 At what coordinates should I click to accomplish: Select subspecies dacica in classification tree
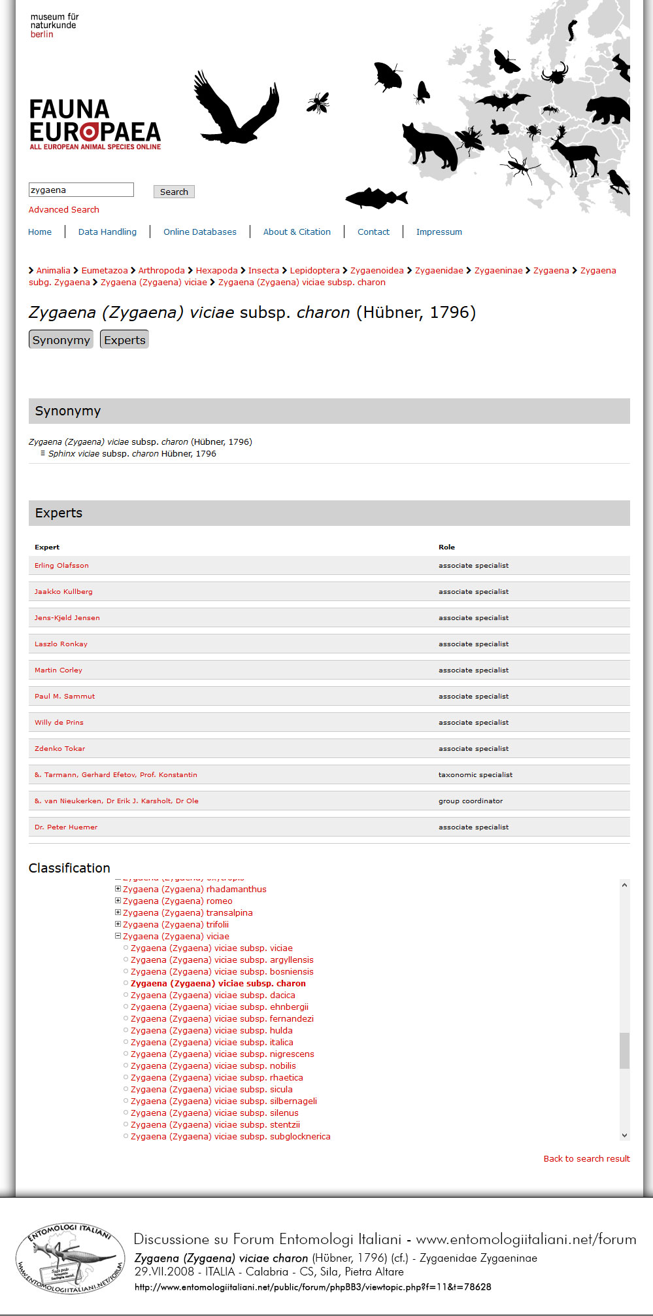[x=212, y=995]
